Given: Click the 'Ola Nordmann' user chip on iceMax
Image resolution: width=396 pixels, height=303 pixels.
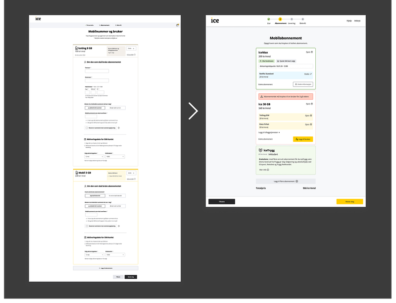Looking at the screenshot, I should click(266, 61).
